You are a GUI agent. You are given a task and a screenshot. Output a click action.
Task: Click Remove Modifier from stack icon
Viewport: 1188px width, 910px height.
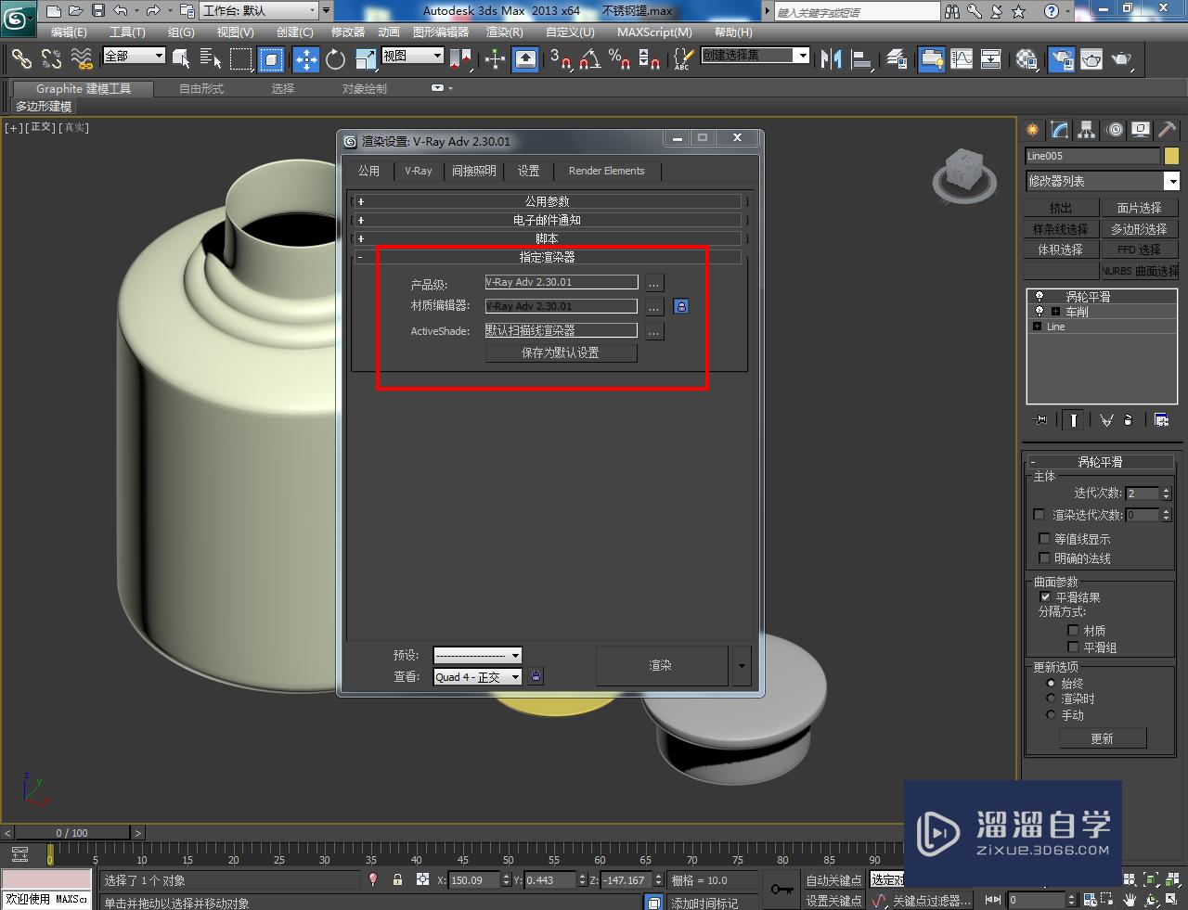(x=1129, y=420)
